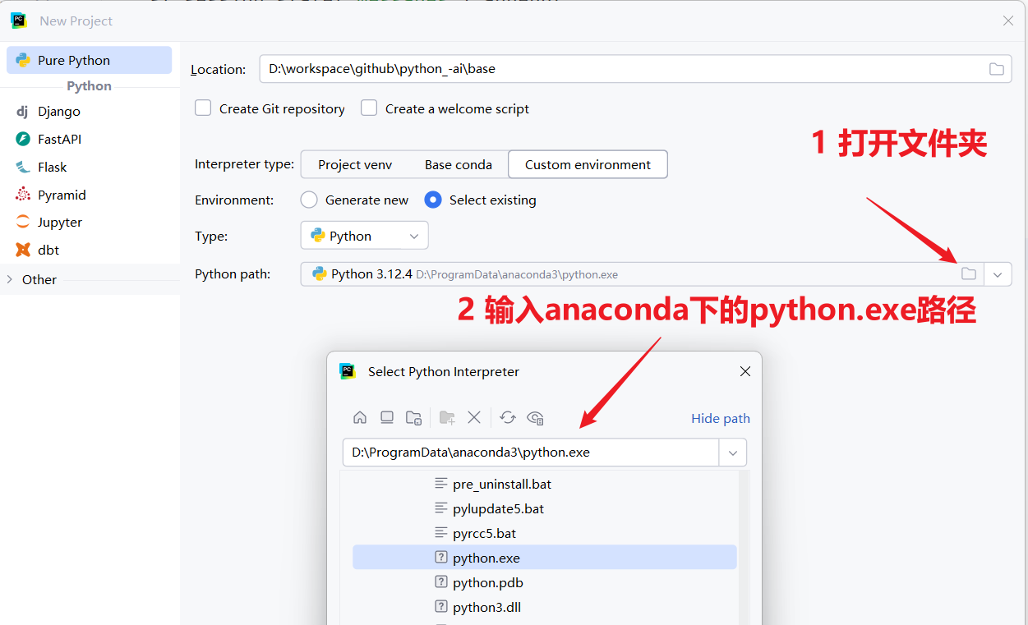Toggle show hidden files eye icon
The width and height of the screenshot is (1028, 625).
tap(536, 417)
